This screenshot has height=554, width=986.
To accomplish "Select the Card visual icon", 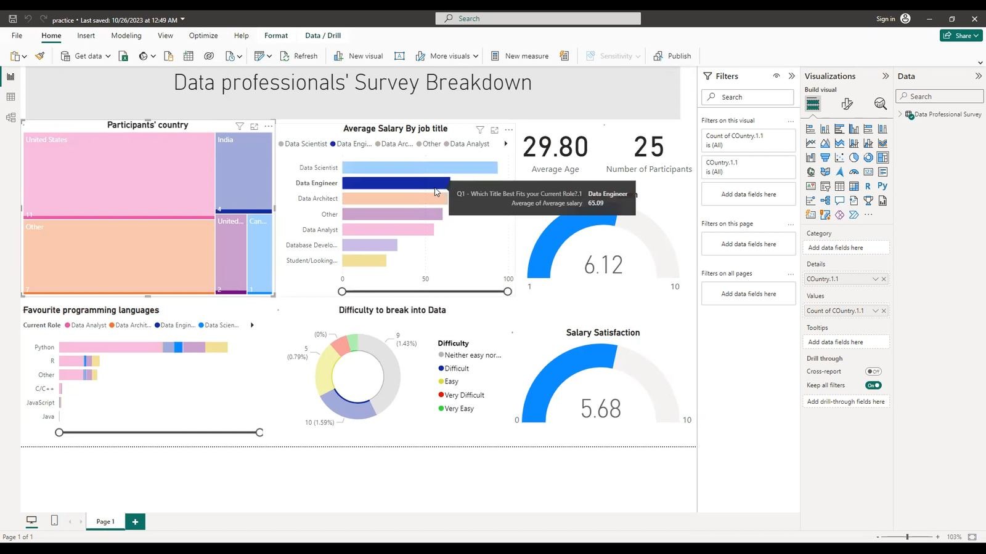I will (x=868, y=172).
